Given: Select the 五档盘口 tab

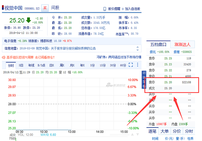Looking at the screenshot, I should pyautogui.click(x=159, y=44).
